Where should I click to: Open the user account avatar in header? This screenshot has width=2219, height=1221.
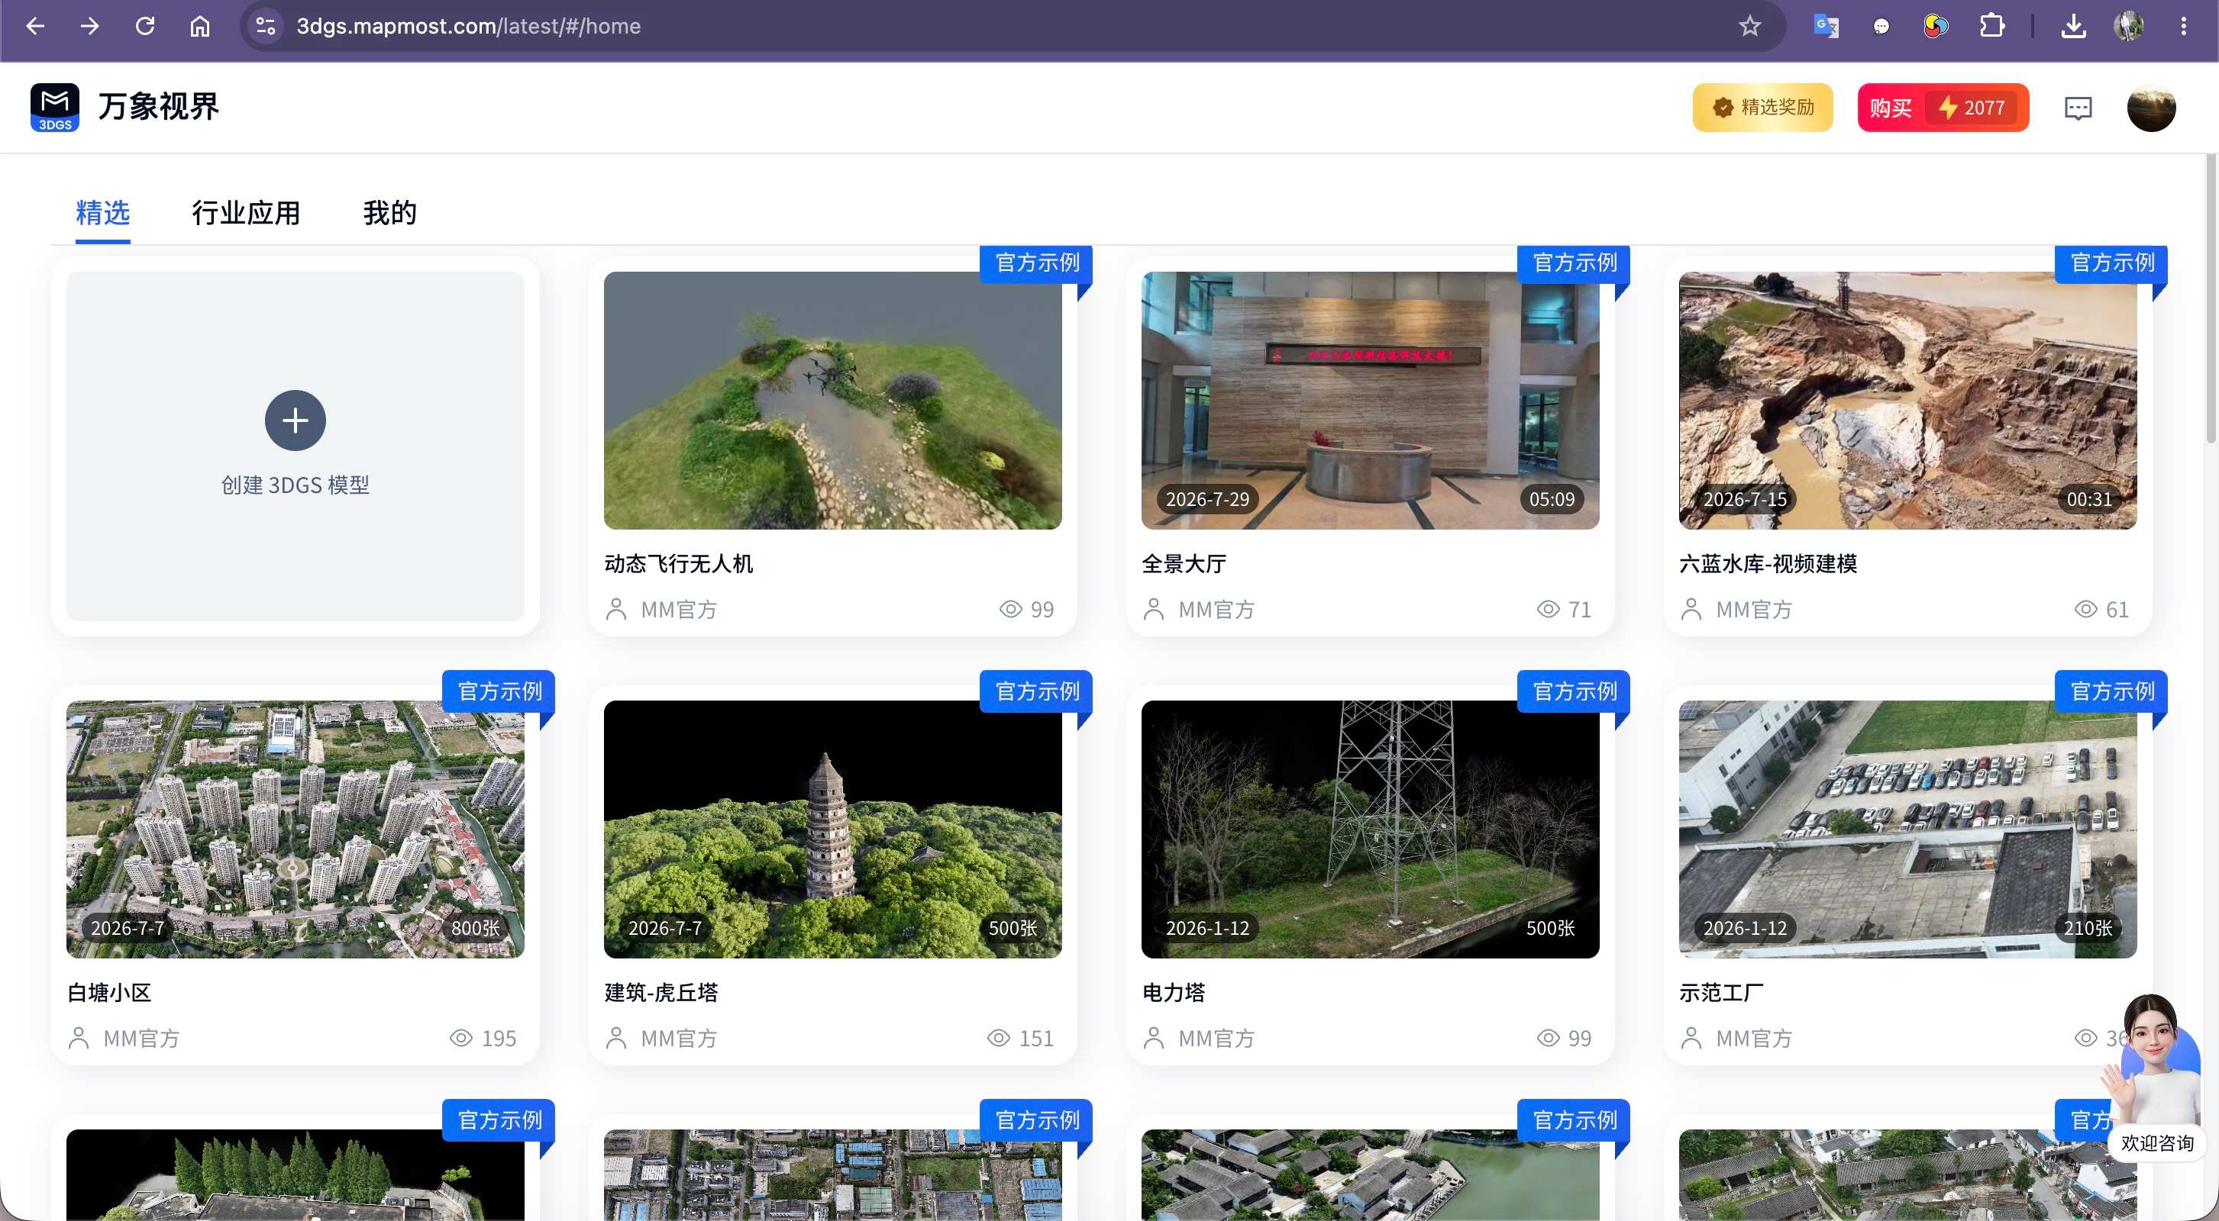click(x=2151, y=108)
